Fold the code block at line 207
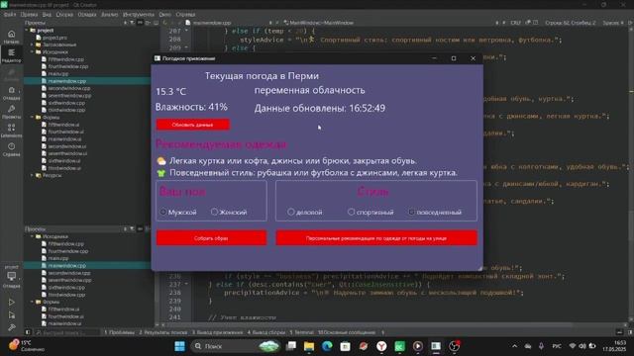 pos(186,31)
